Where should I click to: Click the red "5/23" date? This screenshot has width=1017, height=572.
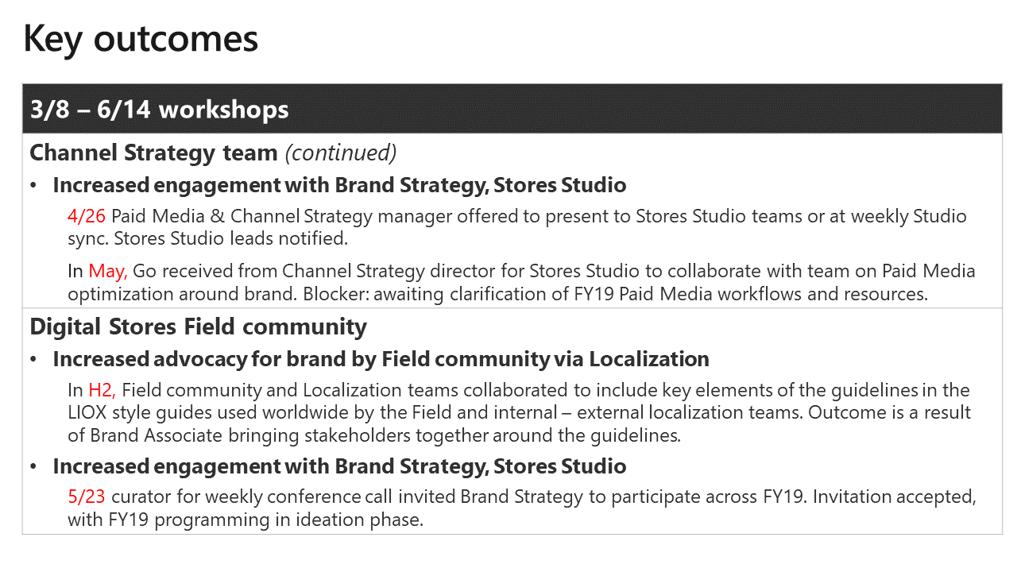87,497
